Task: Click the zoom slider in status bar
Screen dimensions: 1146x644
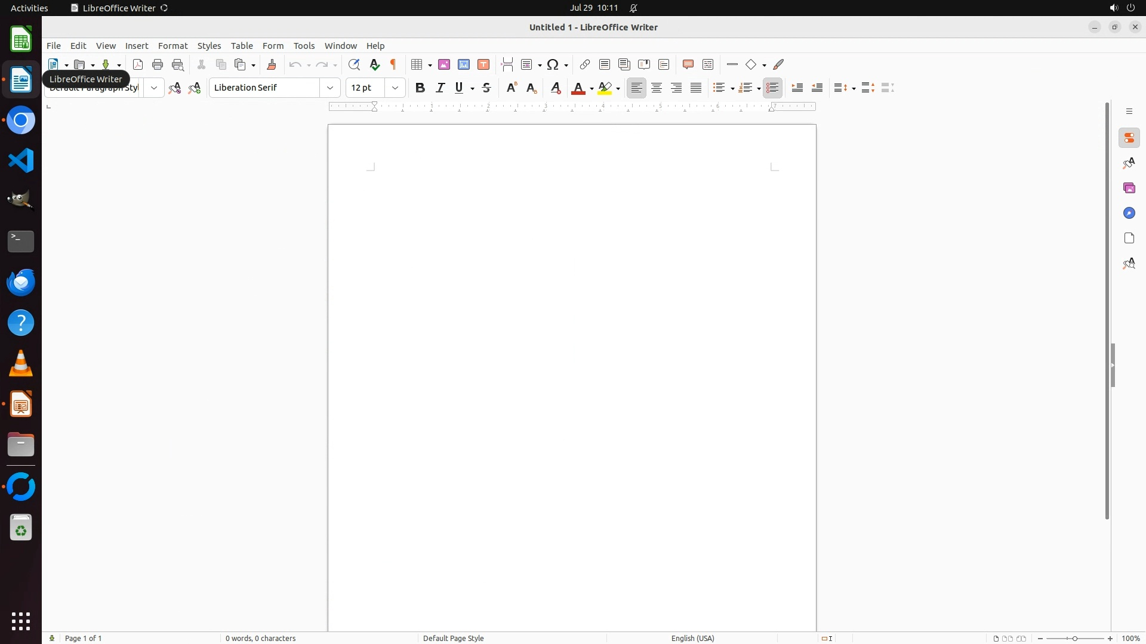Action: (x=1075, y=638)
